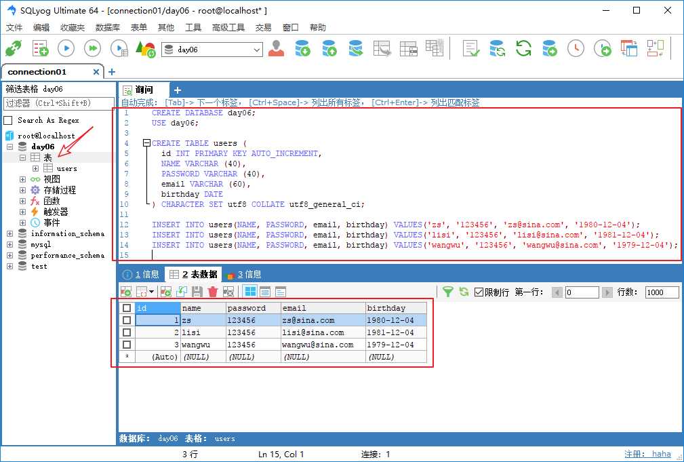This screenshot has width=684, height=462.
Task: Open the 高级工具 menu
Action: (x=228, y=28)
